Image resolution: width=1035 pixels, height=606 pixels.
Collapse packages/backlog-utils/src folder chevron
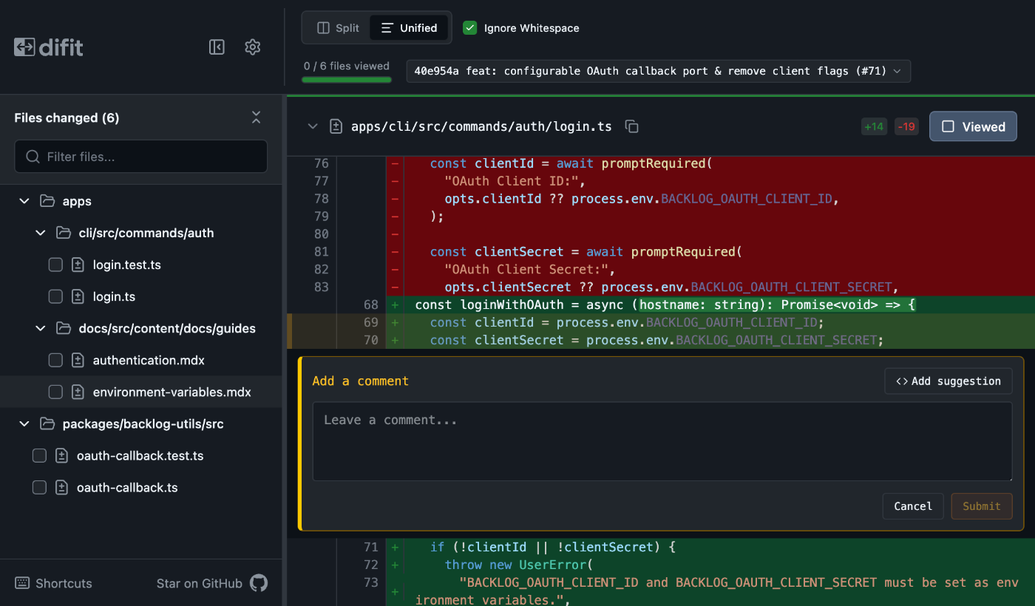point(24,423)
